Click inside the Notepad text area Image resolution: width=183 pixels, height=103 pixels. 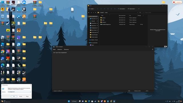[x=103, y=70]
